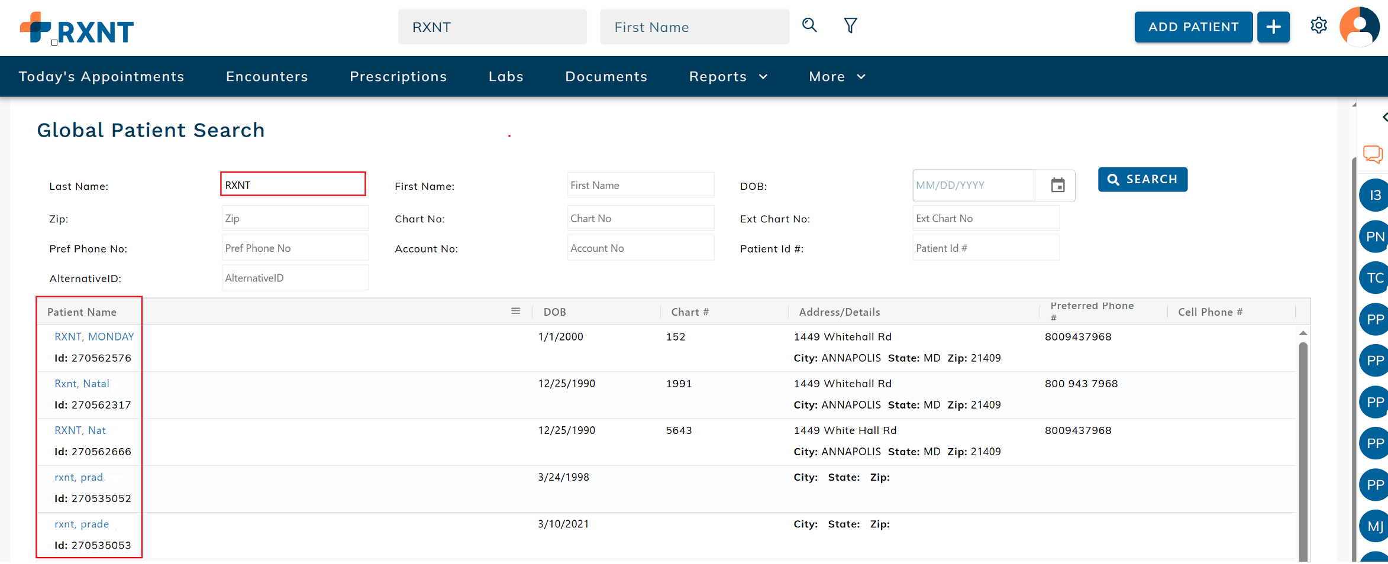Click the Chart No input field
Screen dimensions: 1388x564
640,219
